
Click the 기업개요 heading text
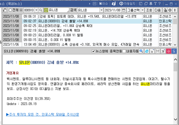pyautogui.click(x=12, y=73)
